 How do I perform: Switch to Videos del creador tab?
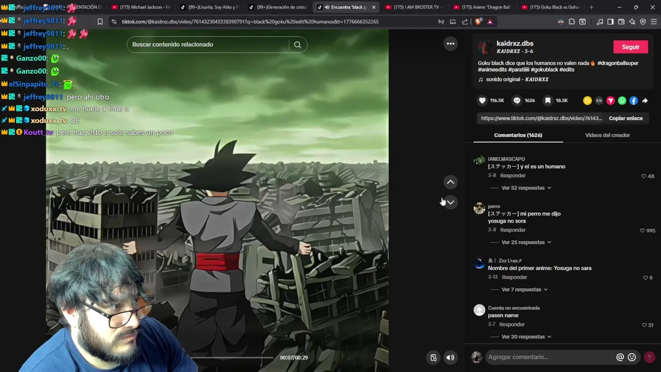point(607,135)
